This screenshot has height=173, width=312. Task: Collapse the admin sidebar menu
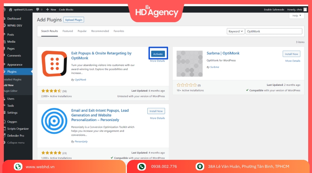pos(16,143)
